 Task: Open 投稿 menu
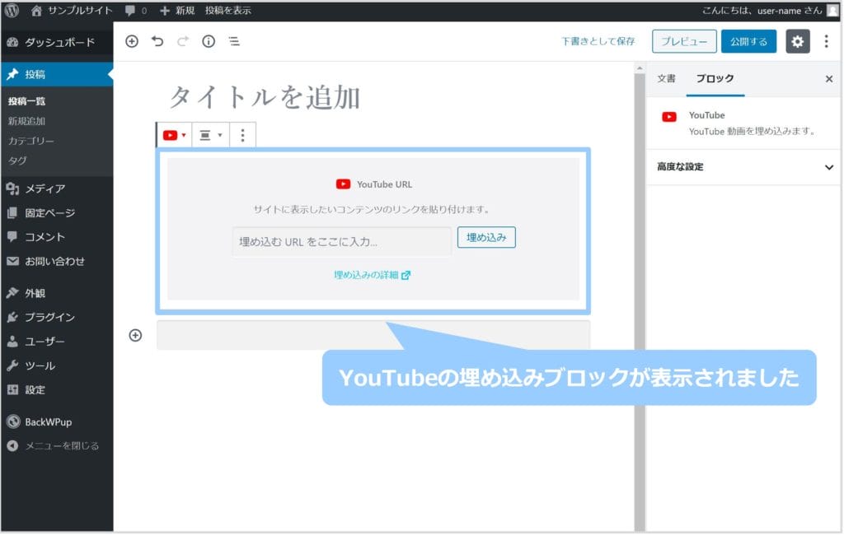click(x=57, y=74)
